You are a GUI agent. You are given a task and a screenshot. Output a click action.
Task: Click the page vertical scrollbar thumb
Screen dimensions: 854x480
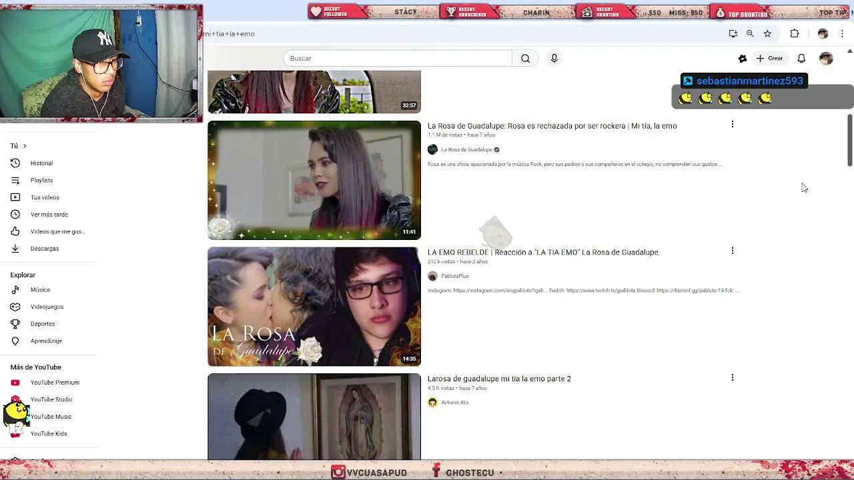point(849,140)
